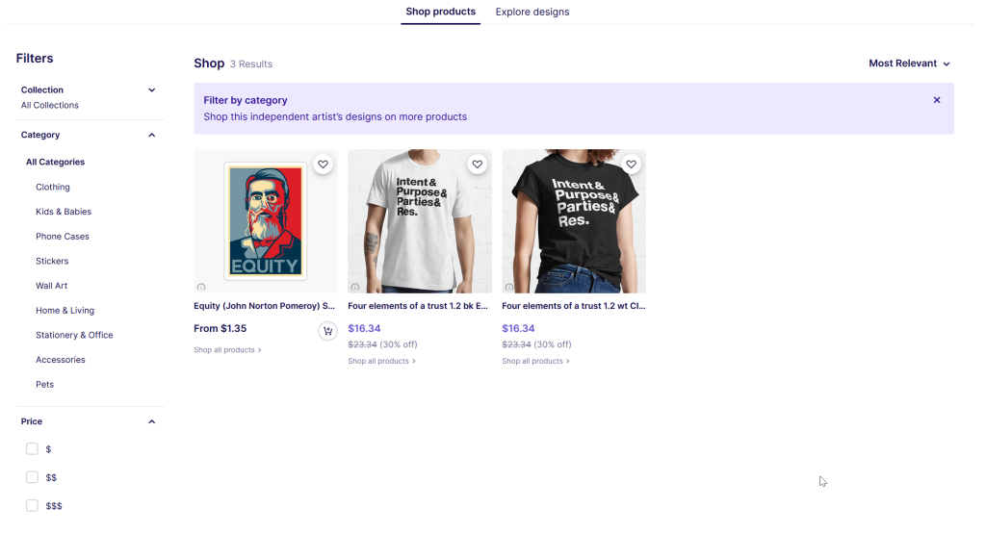Choose the Wall Art category
The image size is (986, 533).
click(52, 286)
